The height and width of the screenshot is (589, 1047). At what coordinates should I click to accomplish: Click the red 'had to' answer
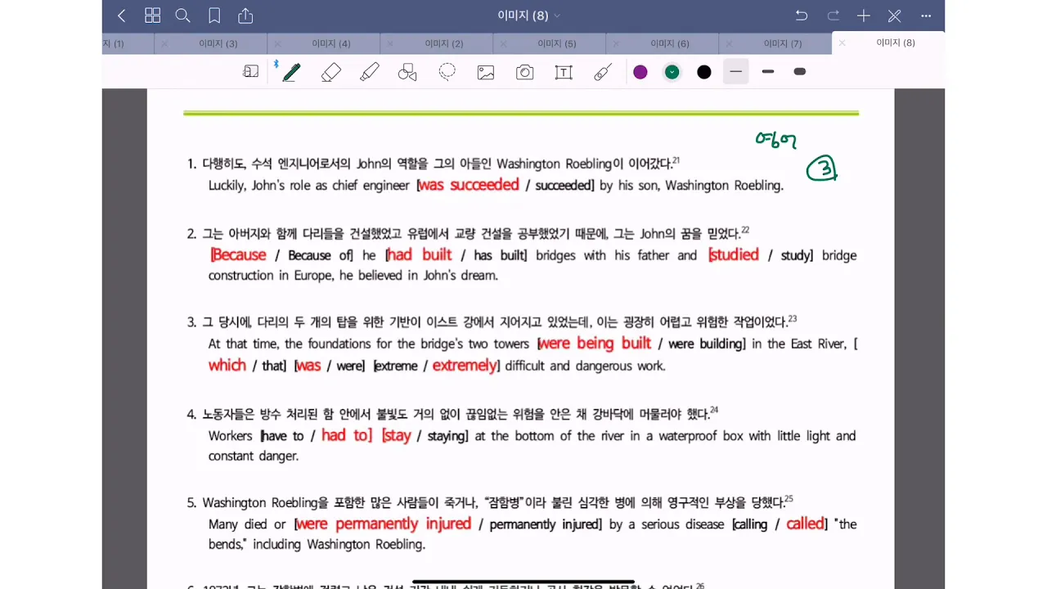coord(347,435)
